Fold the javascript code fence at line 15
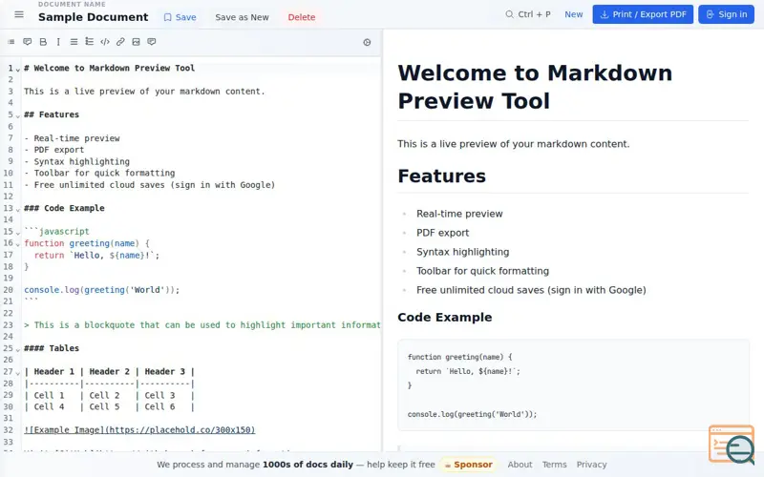This screenshot has height=477, width=764. click(17, 233)
